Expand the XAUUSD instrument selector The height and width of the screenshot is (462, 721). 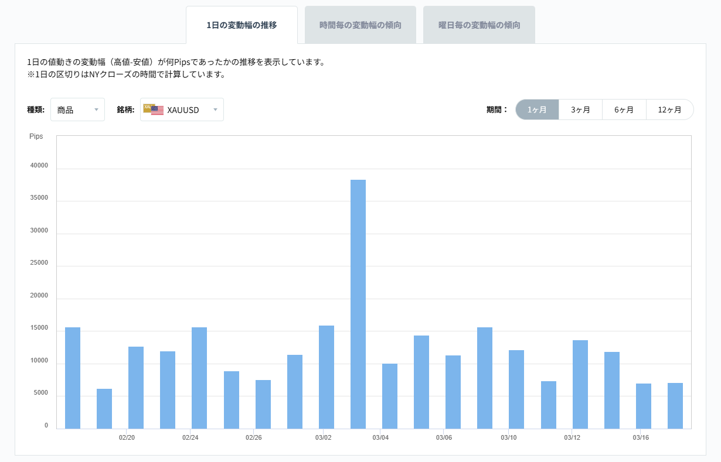click(x=182, y=109)
